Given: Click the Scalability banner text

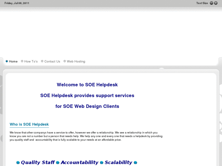Looking at the screenshot, I should point(118,162).
